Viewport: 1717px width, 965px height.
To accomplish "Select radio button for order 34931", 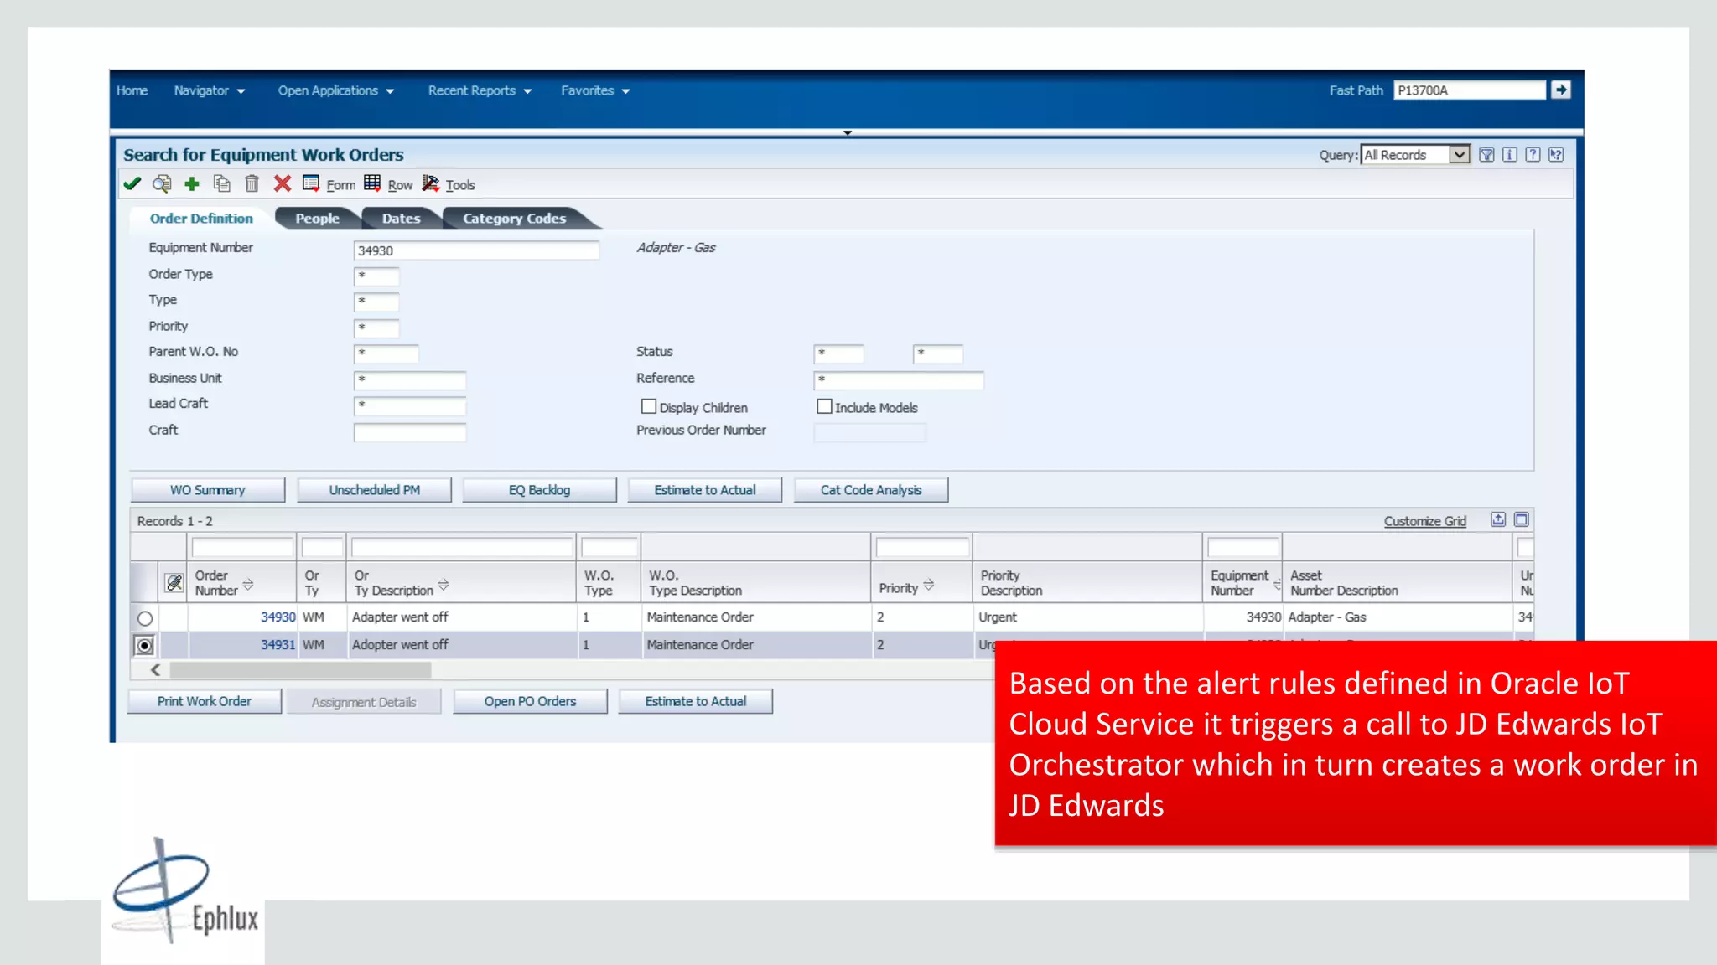I will tap(145, 646).
